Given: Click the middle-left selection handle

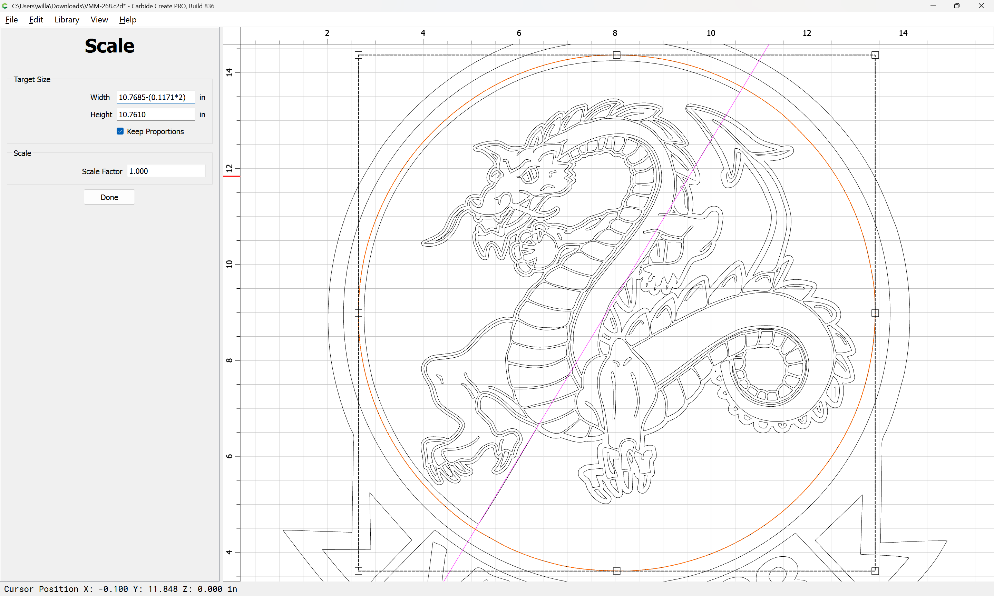Looking at the screenshot, I should pos(358,313).
